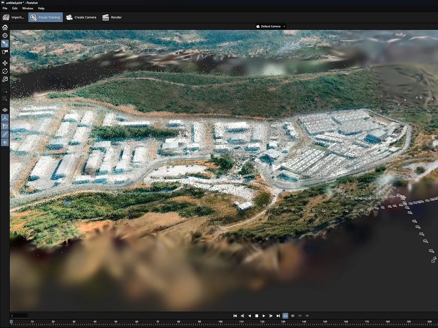The width and height of the screenshot is (438, 328).
Task: Play the timeline in reverse
Action: 250,316
